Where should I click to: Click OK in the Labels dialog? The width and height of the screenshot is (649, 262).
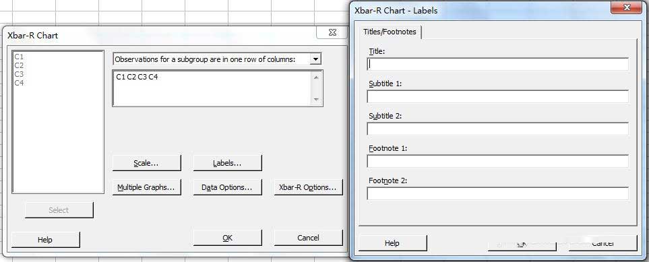coord(522,243)
